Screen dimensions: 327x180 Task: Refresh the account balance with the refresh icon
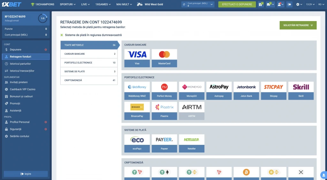coord(184,4)
